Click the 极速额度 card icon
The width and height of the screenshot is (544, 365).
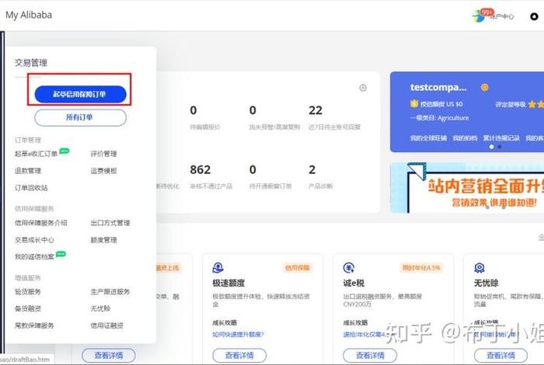(x=218, y=268)
